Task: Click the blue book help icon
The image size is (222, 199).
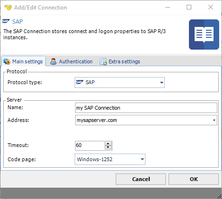Action: tap(204, 35)
